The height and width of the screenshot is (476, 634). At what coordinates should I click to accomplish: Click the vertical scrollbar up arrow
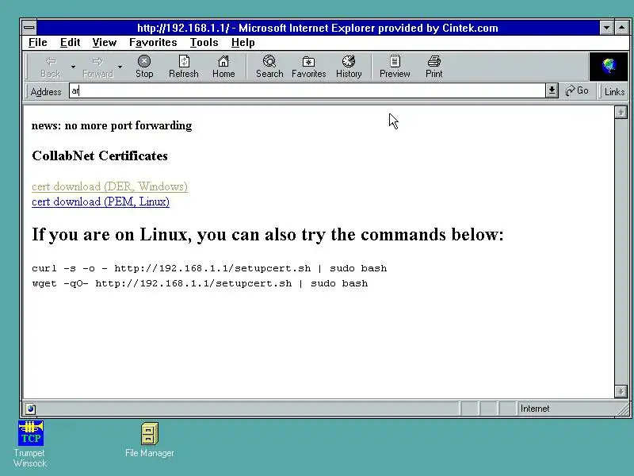coord(621,112)
